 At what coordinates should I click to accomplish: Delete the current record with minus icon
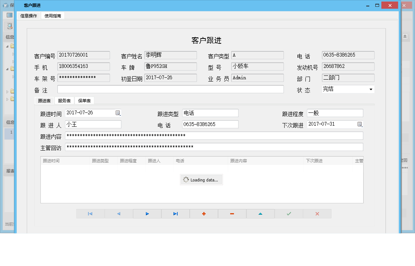click(232, 214)
